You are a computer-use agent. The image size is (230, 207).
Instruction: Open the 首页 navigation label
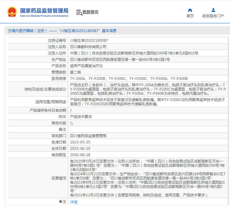(190, 16)
